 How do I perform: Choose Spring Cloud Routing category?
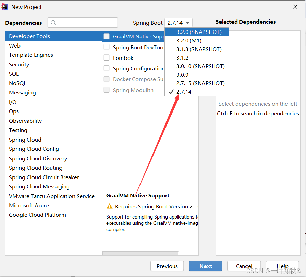[53, 168]
